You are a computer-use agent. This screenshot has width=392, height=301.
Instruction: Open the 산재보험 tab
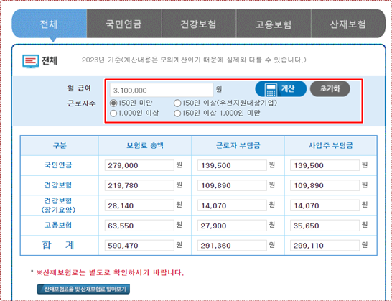pyautogui.click(x=348, y=24)
